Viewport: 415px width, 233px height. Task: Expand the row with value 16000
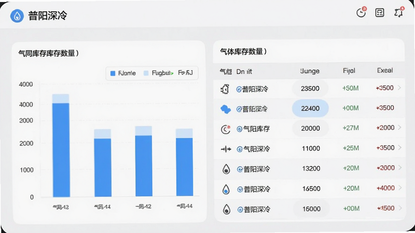point(400,208)
